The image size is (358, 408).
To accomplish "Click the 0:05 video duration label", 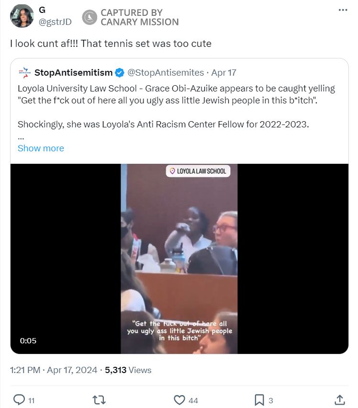I will tap(28, 341).
